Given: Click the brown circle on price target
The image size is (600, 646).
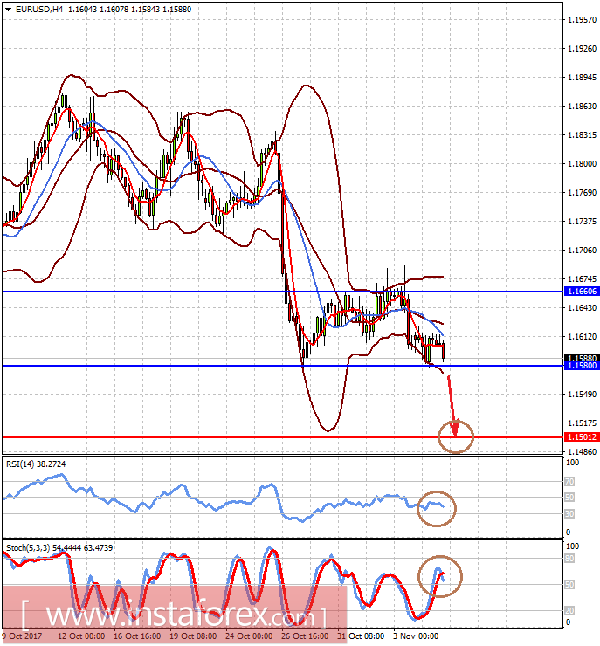Looking at the screenshot, I should (x=456, y=436).
